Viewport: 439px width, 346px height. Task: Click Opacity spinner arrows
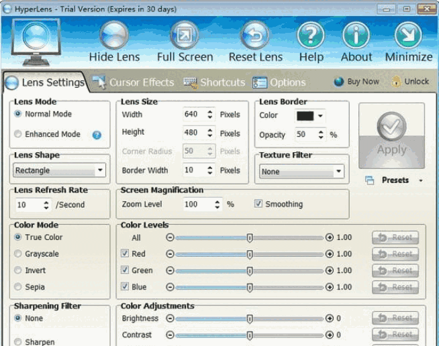(x=321, y=135)
